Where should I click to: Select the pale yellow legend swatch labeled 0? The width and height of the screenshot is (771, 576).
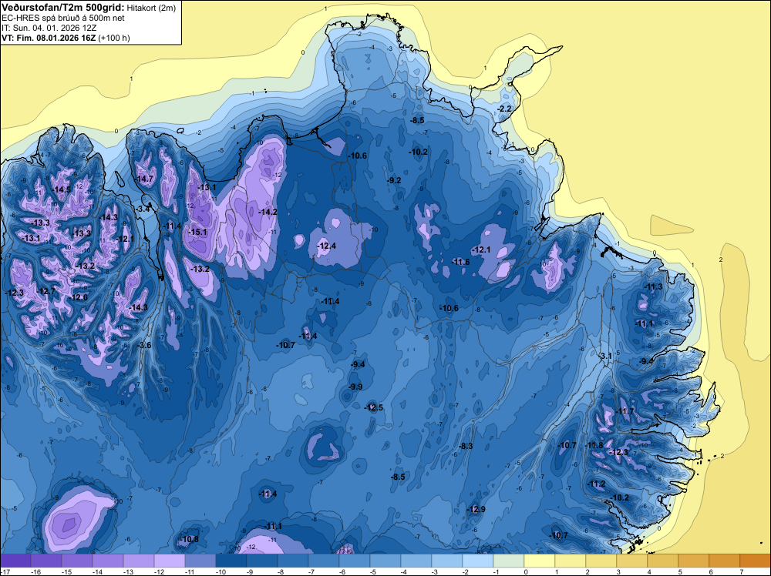click(540, 561)
